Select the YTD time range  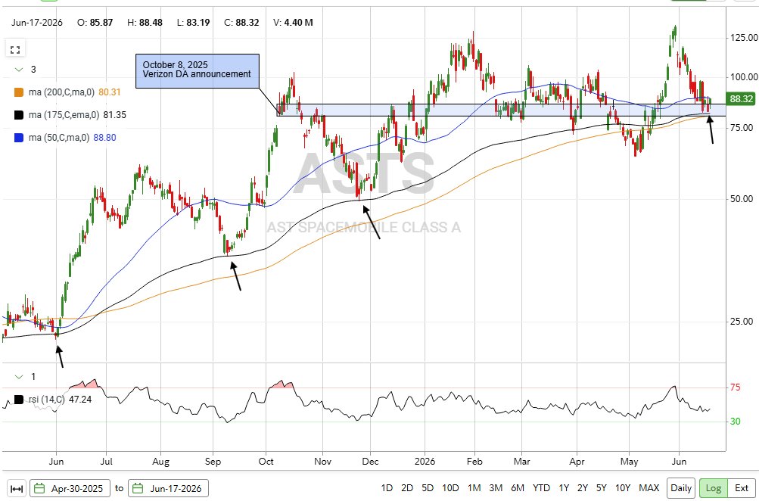541,488
